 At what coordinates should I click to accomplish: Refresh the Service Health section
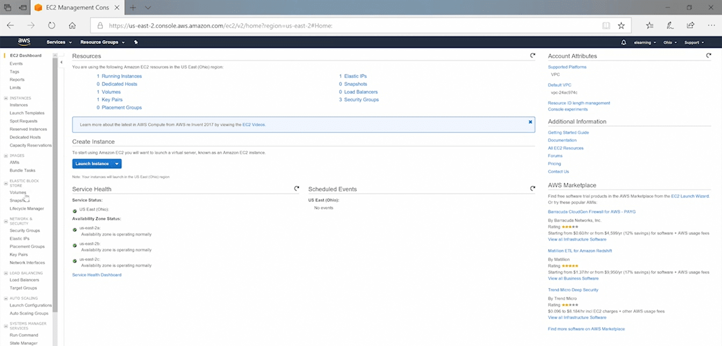[x=297, y=189]
